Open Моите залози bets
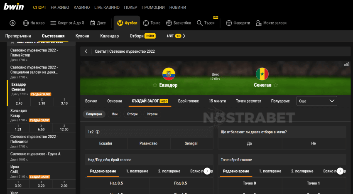 coord(271,23)
